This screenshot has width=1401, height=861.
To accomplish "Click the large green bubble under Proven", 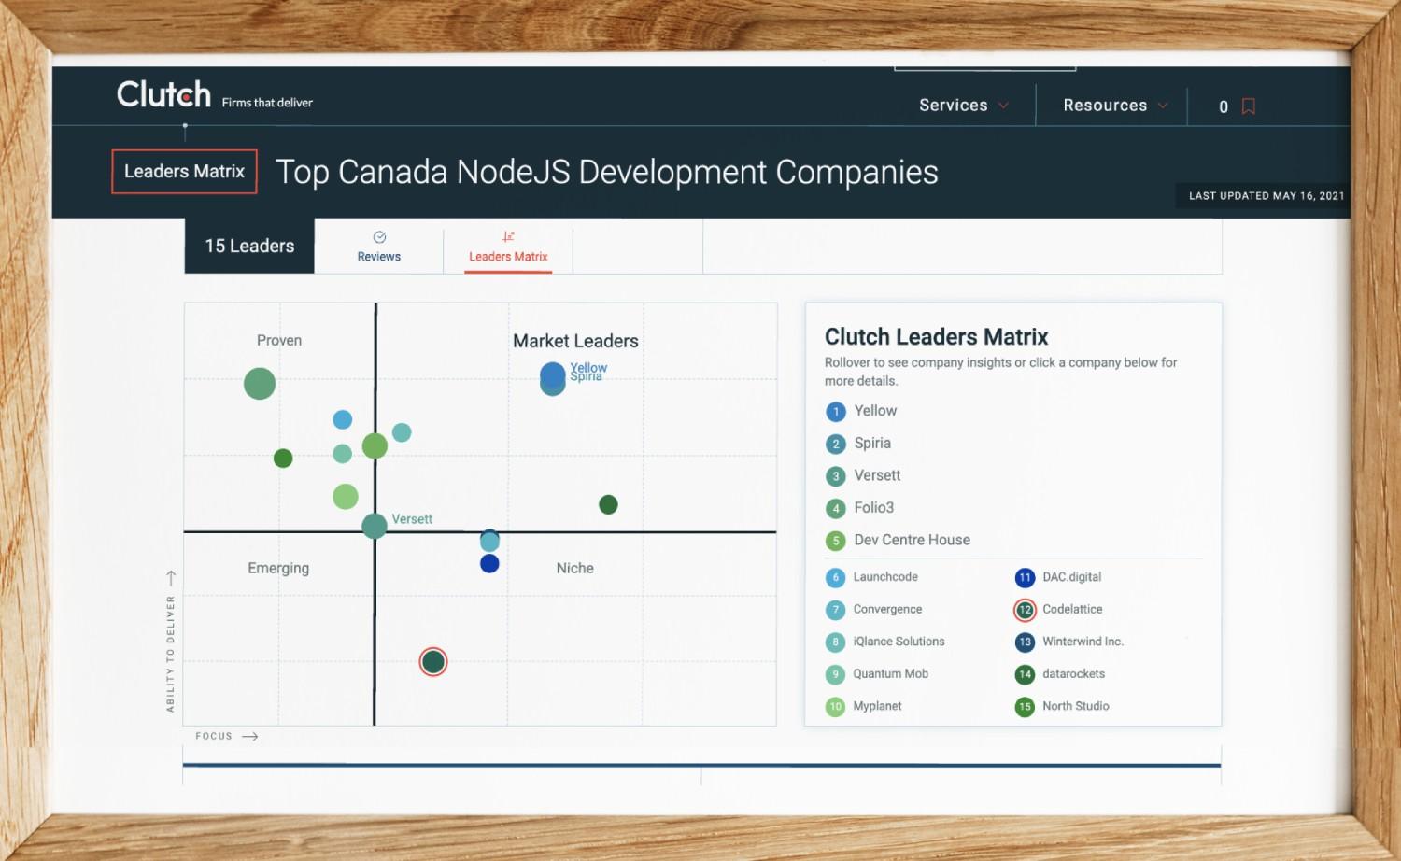I will pyautogui.click(x=260, y=384).
